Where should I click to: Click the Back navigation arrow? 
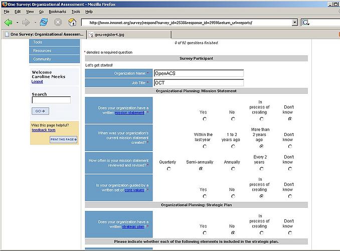tap(9, 23)
